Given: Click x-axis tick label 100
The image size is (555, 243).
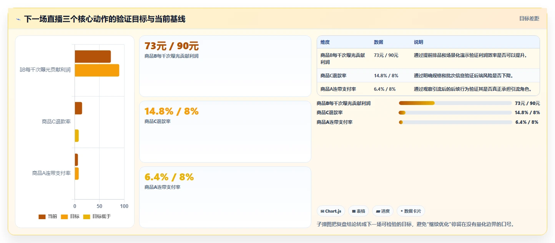Looking at the screenshot, I should (x=124, y=206).
